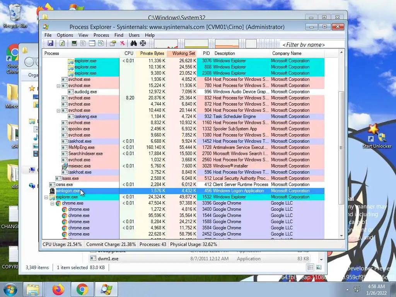Click the Windows Start orb
396x297 pixels.
click(x=10, y=289)
